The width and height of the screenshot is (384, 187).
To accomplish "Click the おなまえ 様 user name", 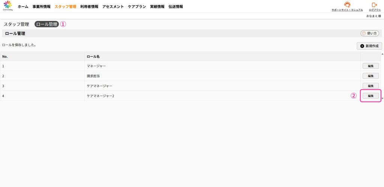I will 373,16.
